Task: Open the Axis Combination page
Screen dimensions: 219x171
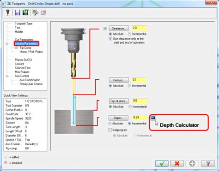Action: point(30,80)
